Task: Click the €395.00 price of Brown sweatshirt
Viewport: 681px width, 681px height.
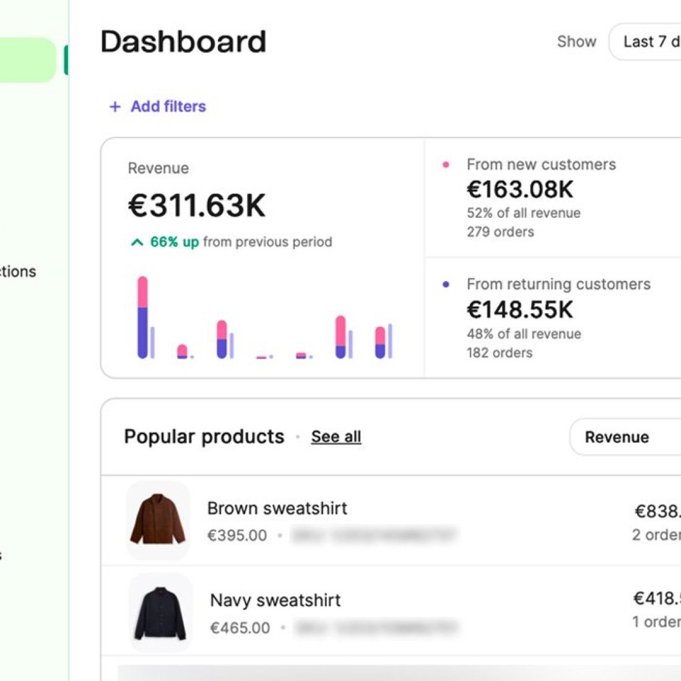Action: point(237,536)
